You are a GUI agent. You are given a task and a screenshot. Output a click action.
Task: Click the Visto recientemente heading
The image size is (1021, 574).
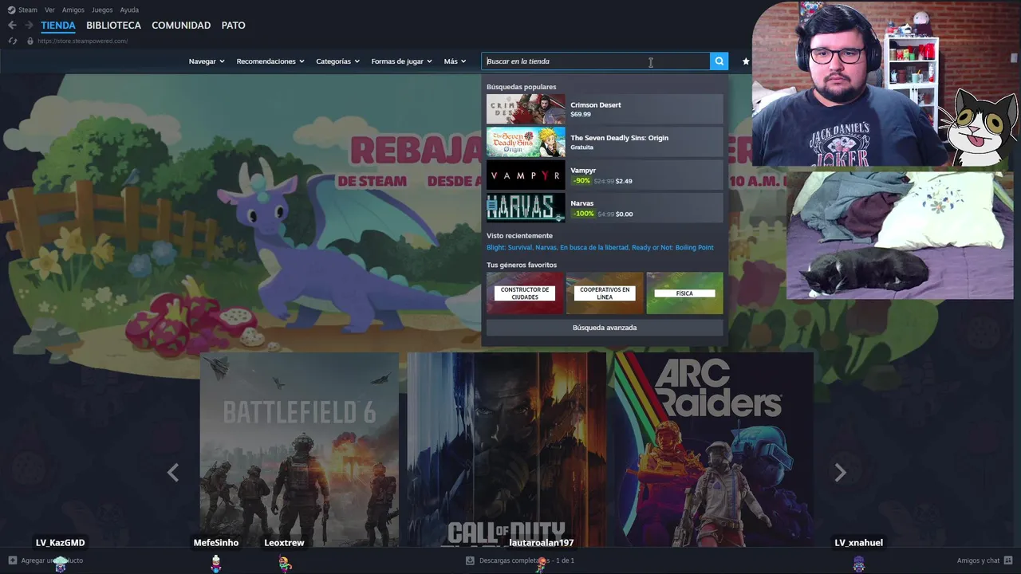coord(519,236)
